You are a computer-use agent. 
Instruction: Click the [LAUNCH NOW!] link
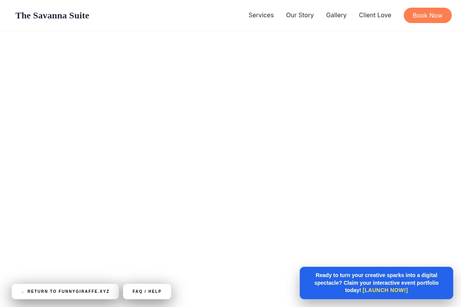click(385, 290)
